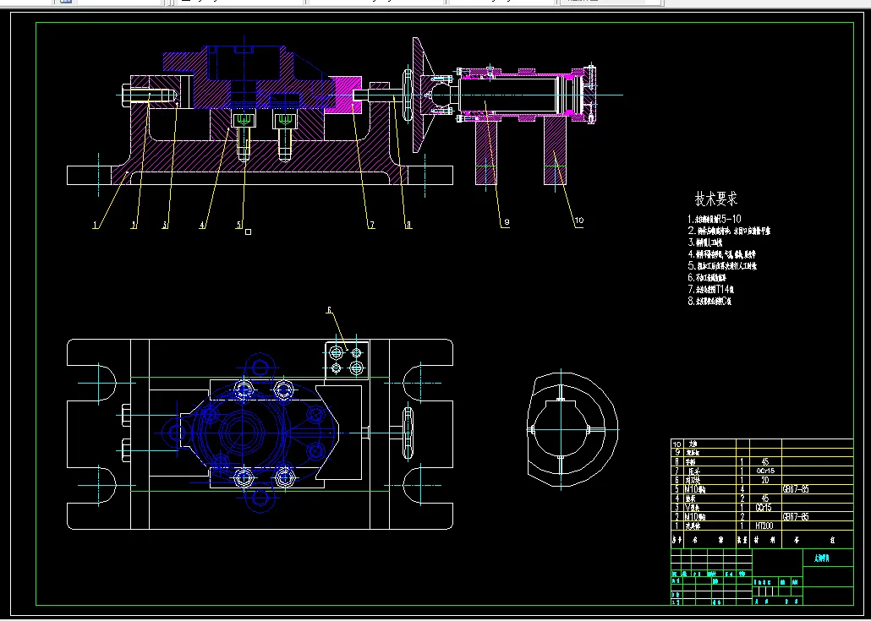Select material 20 in parts row 6
The width and height of the screenshot is (871, 621).
click(765, 480)
